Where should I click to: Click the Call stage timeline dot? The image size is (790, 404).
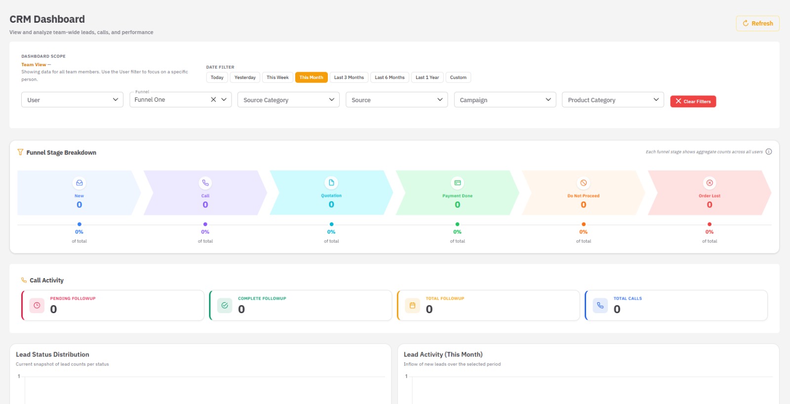[205, 224]
